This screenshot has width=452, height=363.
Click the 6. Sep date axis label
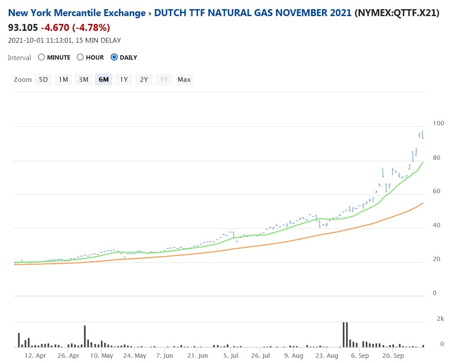coord(360,356)
